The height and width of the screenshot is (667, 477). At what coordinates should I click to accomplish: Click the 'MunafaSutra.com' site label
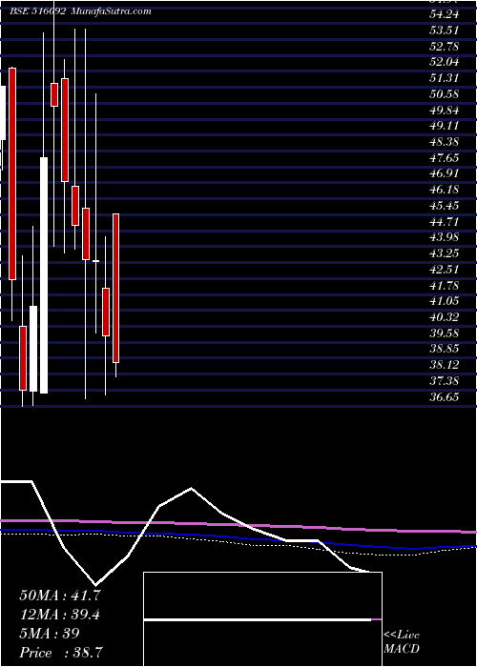[111, 11]
